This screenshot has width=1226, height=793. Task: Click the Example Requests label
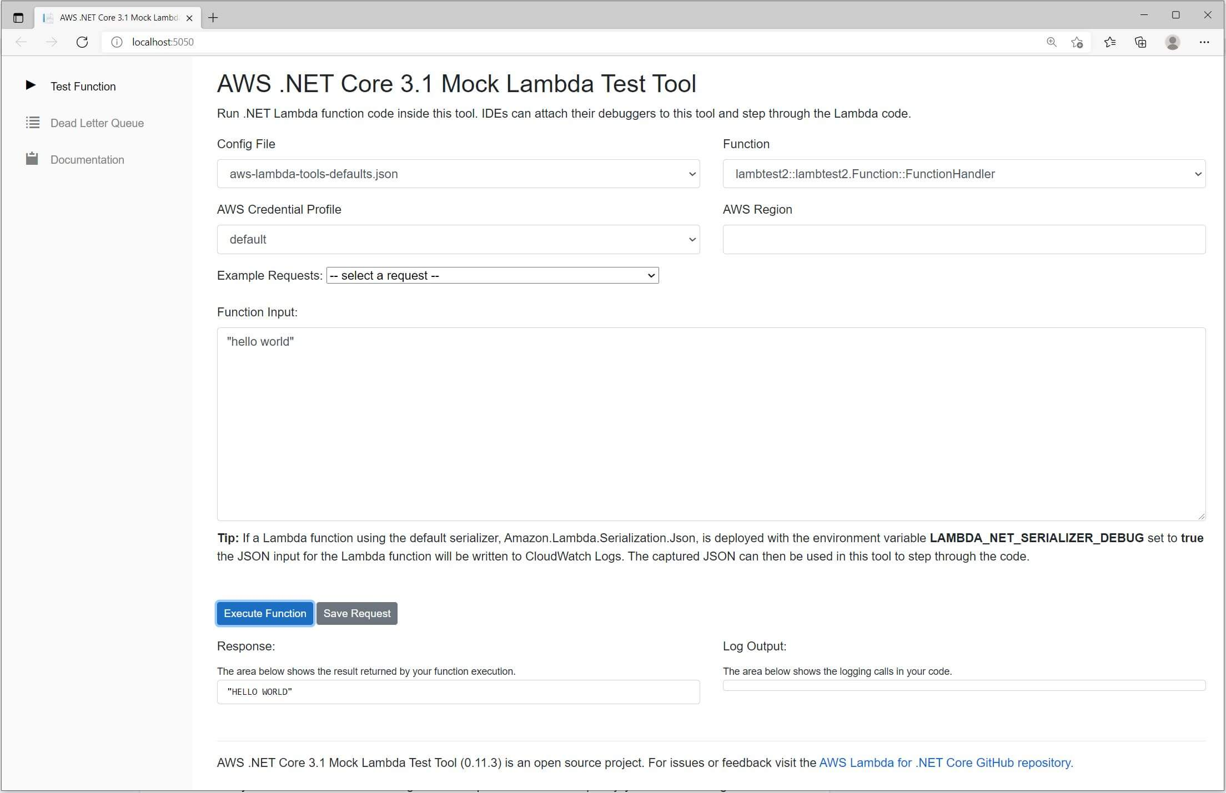[270, 275]
